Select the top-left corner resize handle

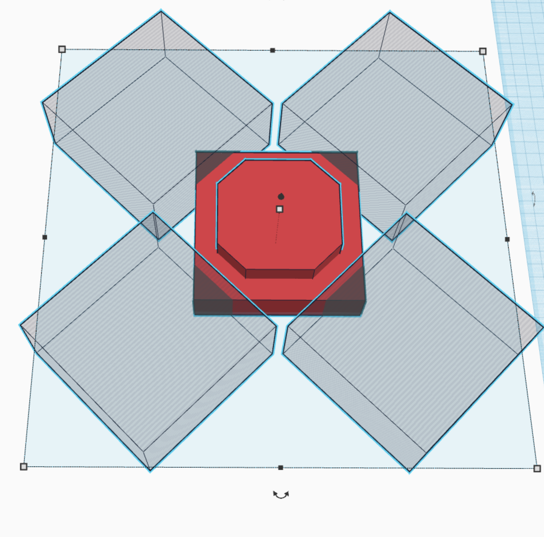pos(62,49)
